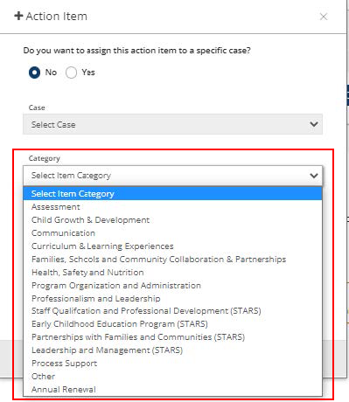Choose the highlighted Select Item Category option
Image resolution: width=349 pixels, height=402 pixels.
click(172, 194)
